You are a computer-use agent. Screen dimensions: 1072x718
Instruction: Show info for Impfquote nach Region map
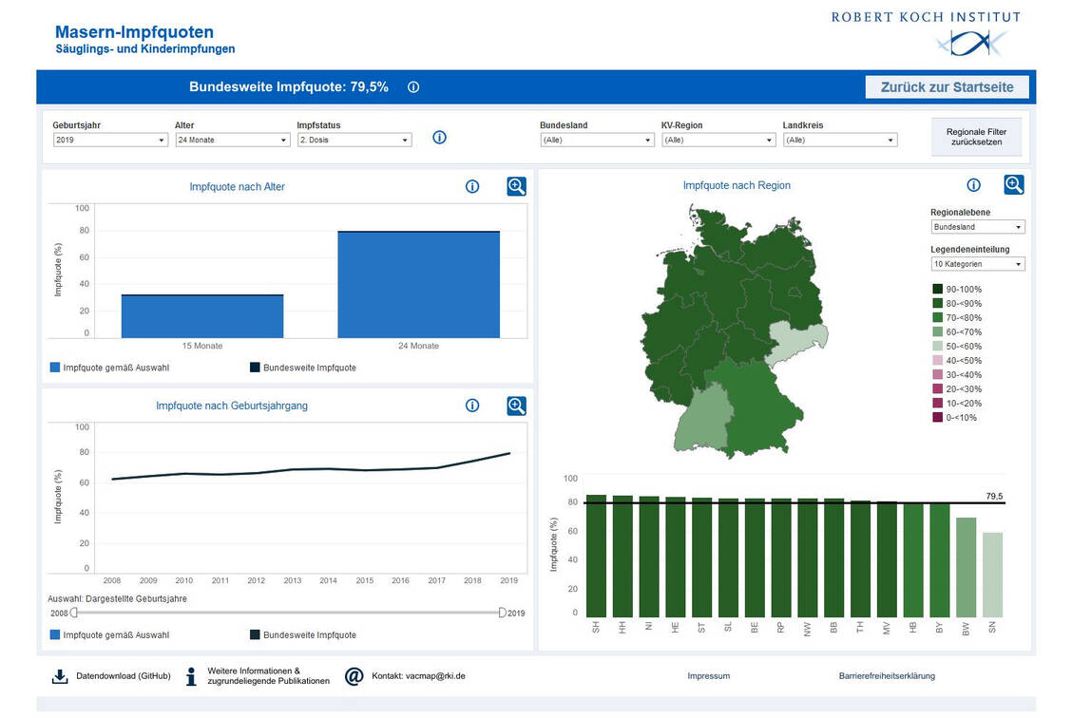[973, 185]
